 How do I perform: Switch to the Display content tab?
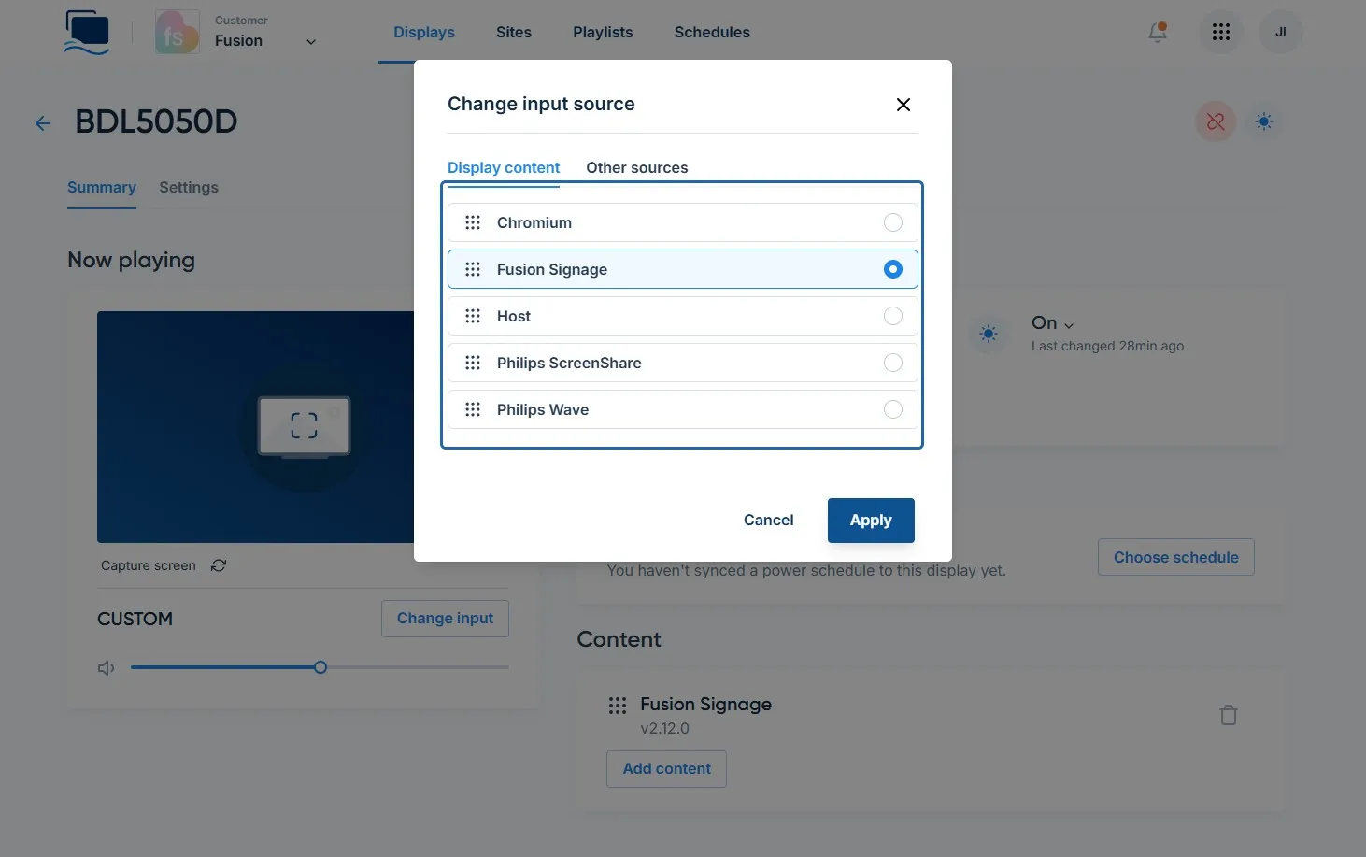504,168
